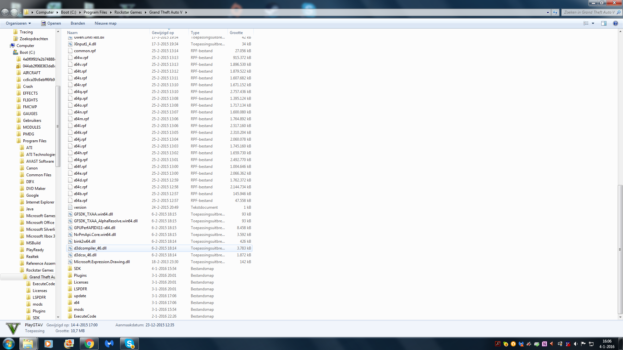Select the d3dcompiler_46.dll file
The height and width of the screenshot is (350, 623).
[x=90, y=248]
